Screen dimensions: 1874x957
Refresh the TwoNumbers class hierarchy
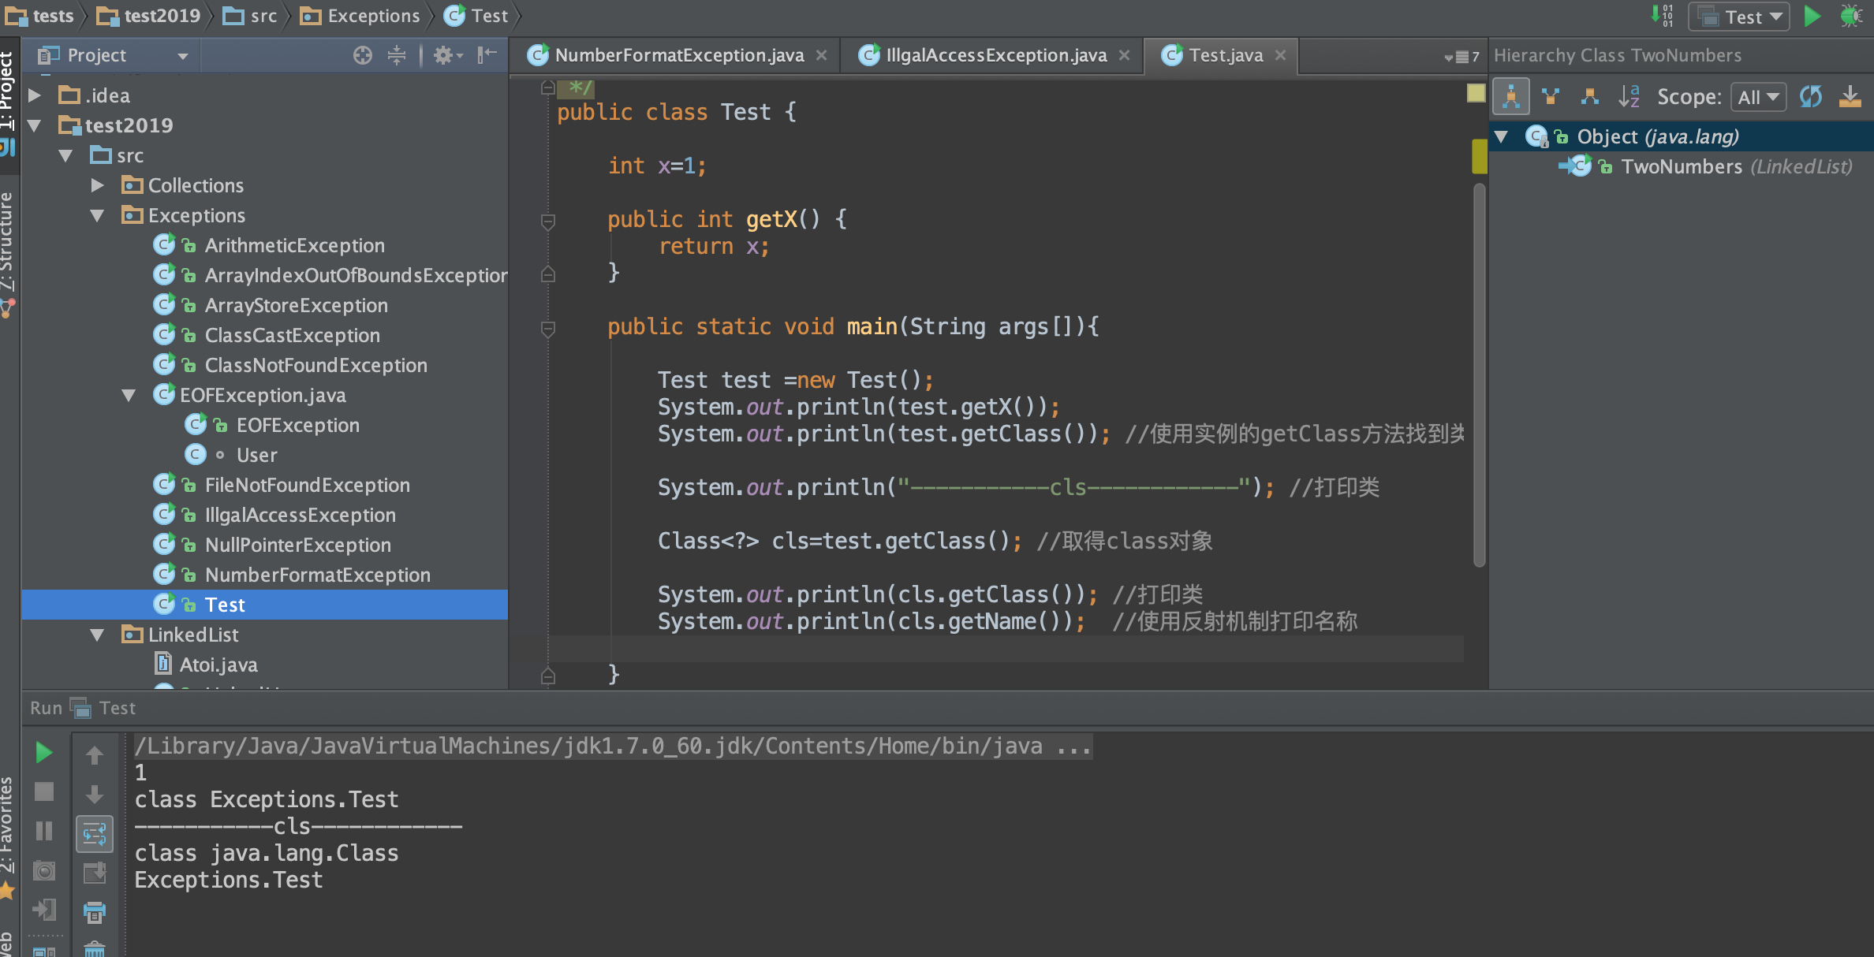click(x=1812, y=96)
